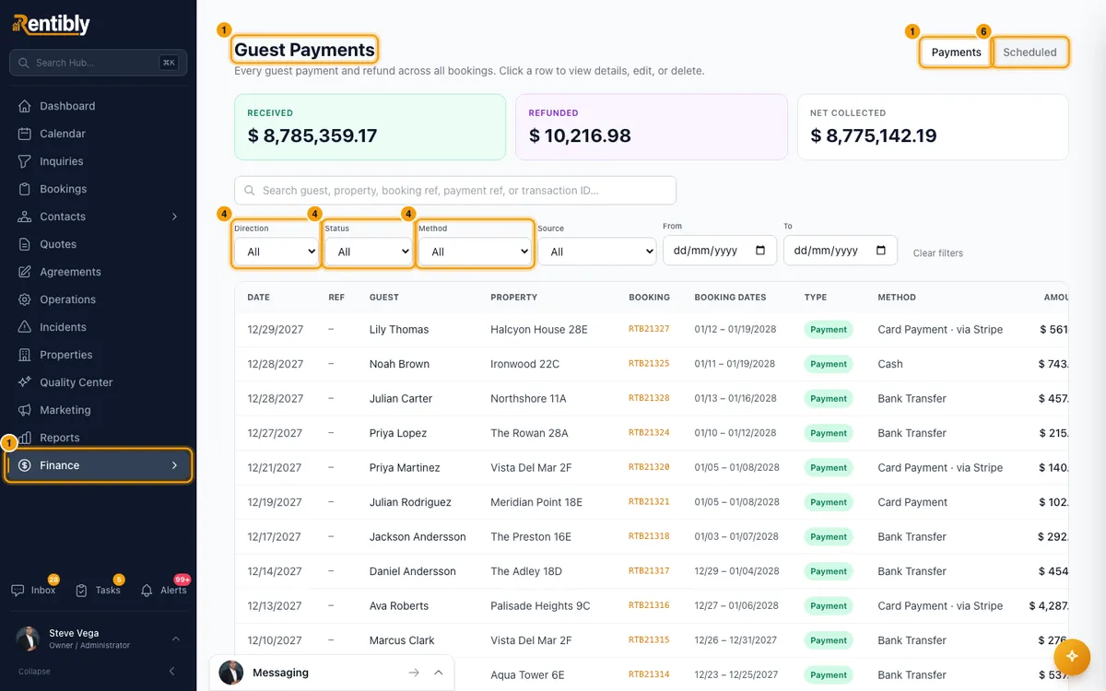This screenshot has width=1106, height=691.
Task: Switch to the Scheduled tab
Action: point(1030,53)
